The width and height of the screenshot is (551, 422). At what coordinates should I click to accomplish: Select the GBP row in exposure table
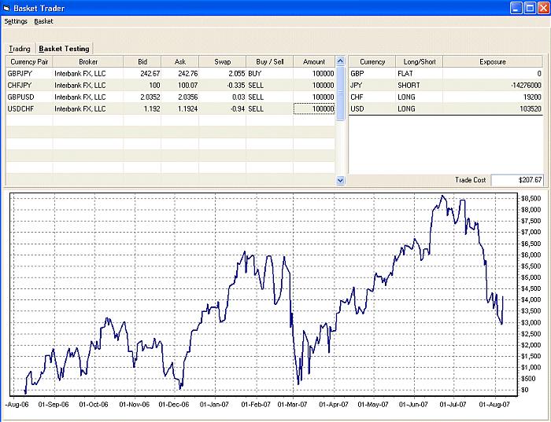[446, 74]
